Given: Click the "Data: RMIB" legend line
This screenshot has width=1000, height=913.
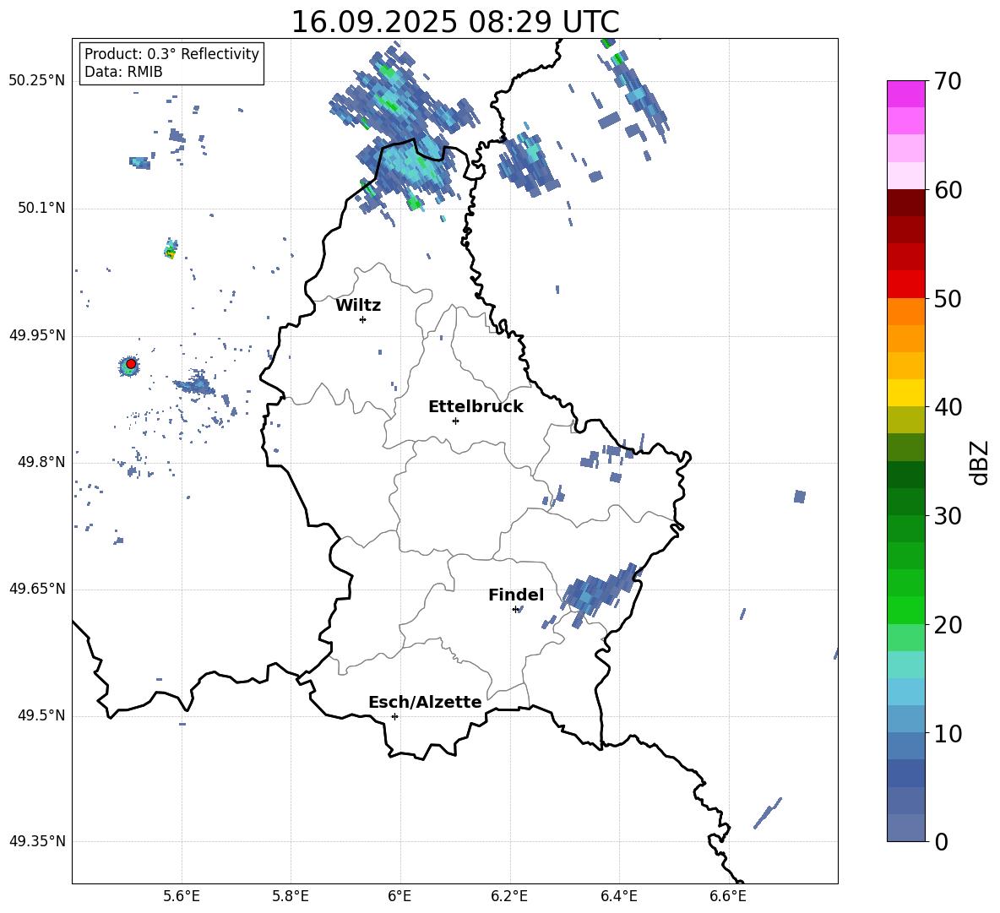Looking at the screenshot, I should pos(123,72).
